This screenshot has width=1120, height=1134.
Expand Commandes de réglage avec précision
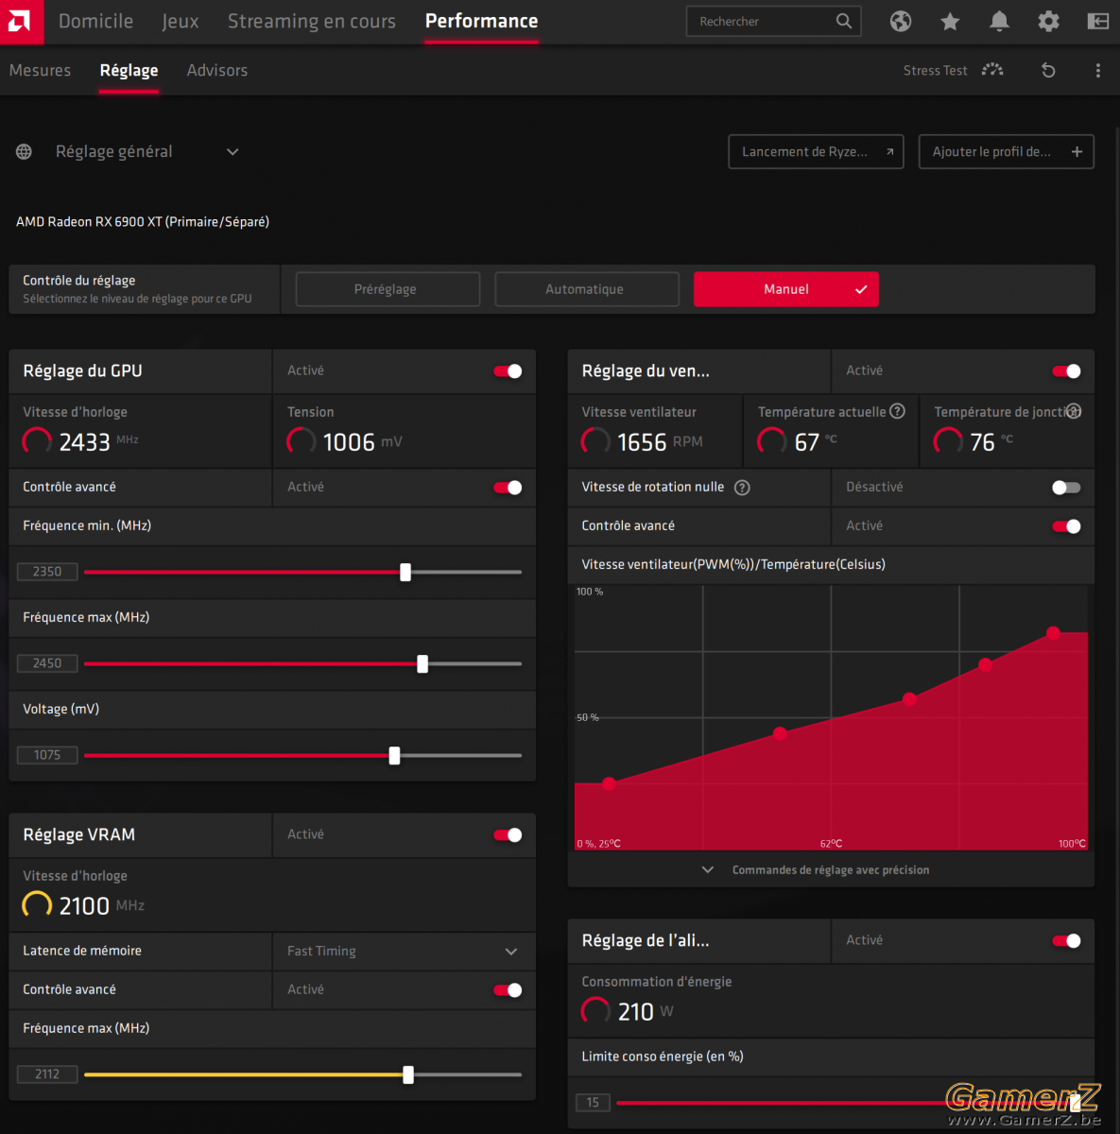coord(831,870)
